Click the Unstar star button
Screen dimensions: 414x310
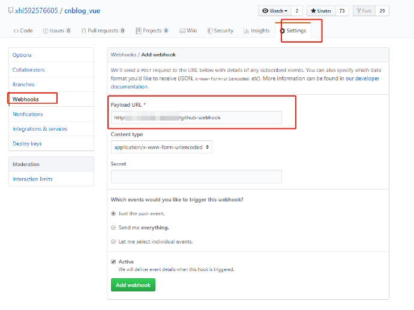pos(321,11)
